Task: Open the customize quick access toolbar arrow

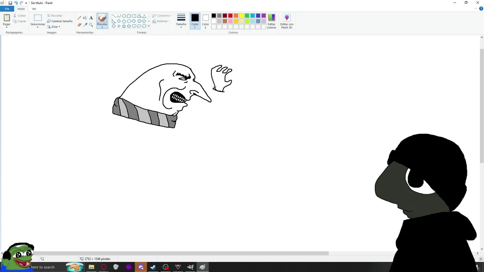Action: pyautogui.click(x=26, y=3)
